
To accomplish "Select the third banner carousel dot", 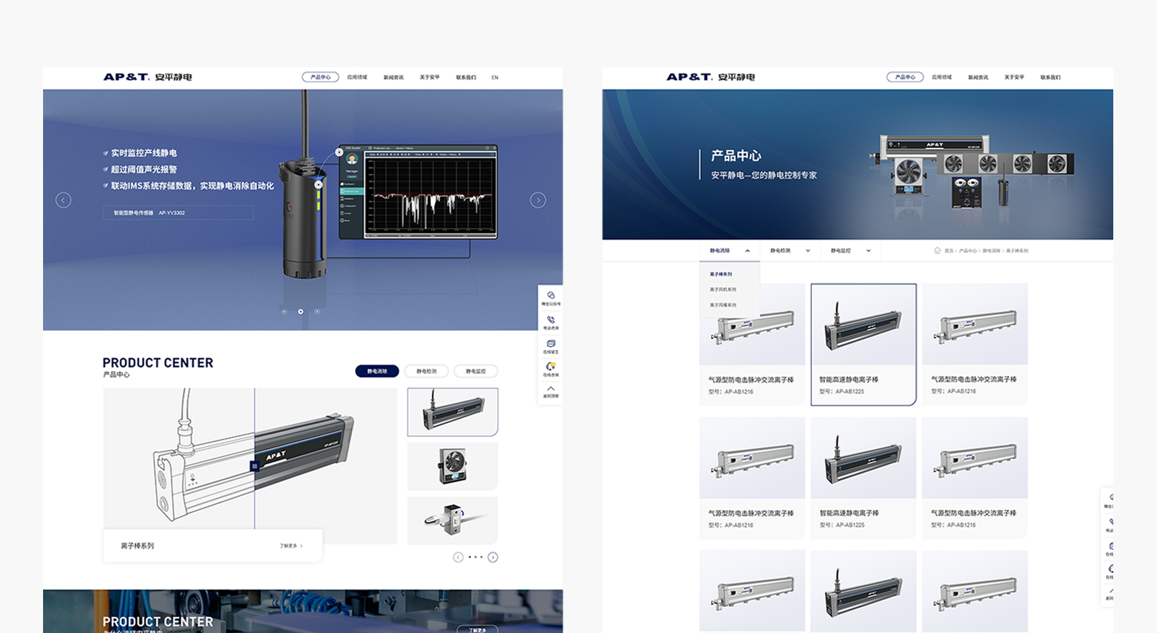I will click(x=317, y=311).
